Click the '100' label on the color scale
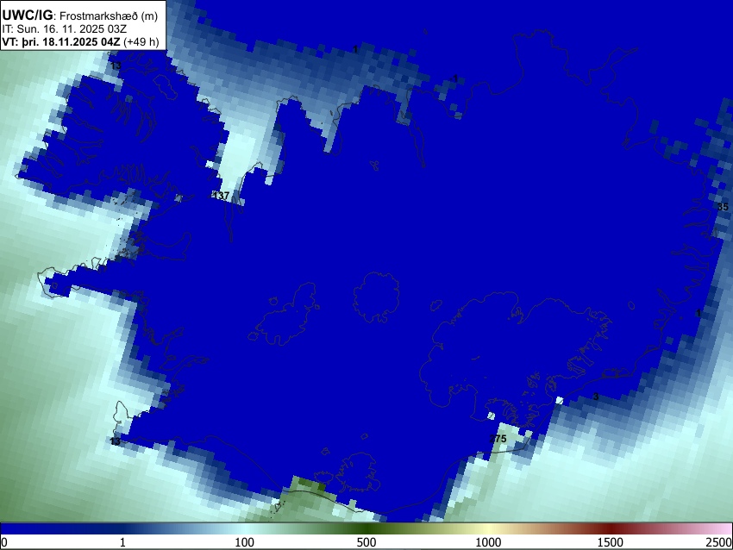Screen dimensions: 733x550 [245, 542]
